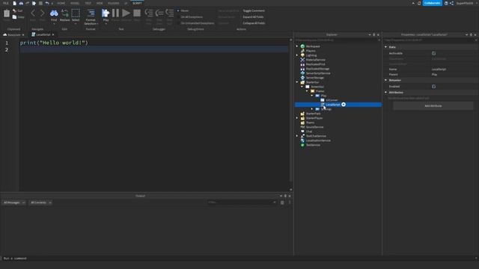The image size is (479, 269).
Task: Switch to the PLUGINS ribbon tab
Action: [x=113, y=3]
